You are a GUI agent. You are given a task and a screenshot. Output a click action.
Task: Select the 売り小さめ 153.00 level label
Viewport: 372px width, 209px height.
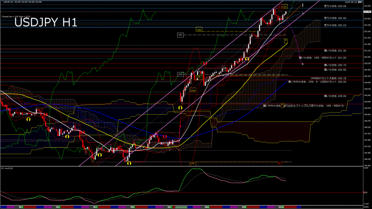pyautogui.click(x=335, y=6)
